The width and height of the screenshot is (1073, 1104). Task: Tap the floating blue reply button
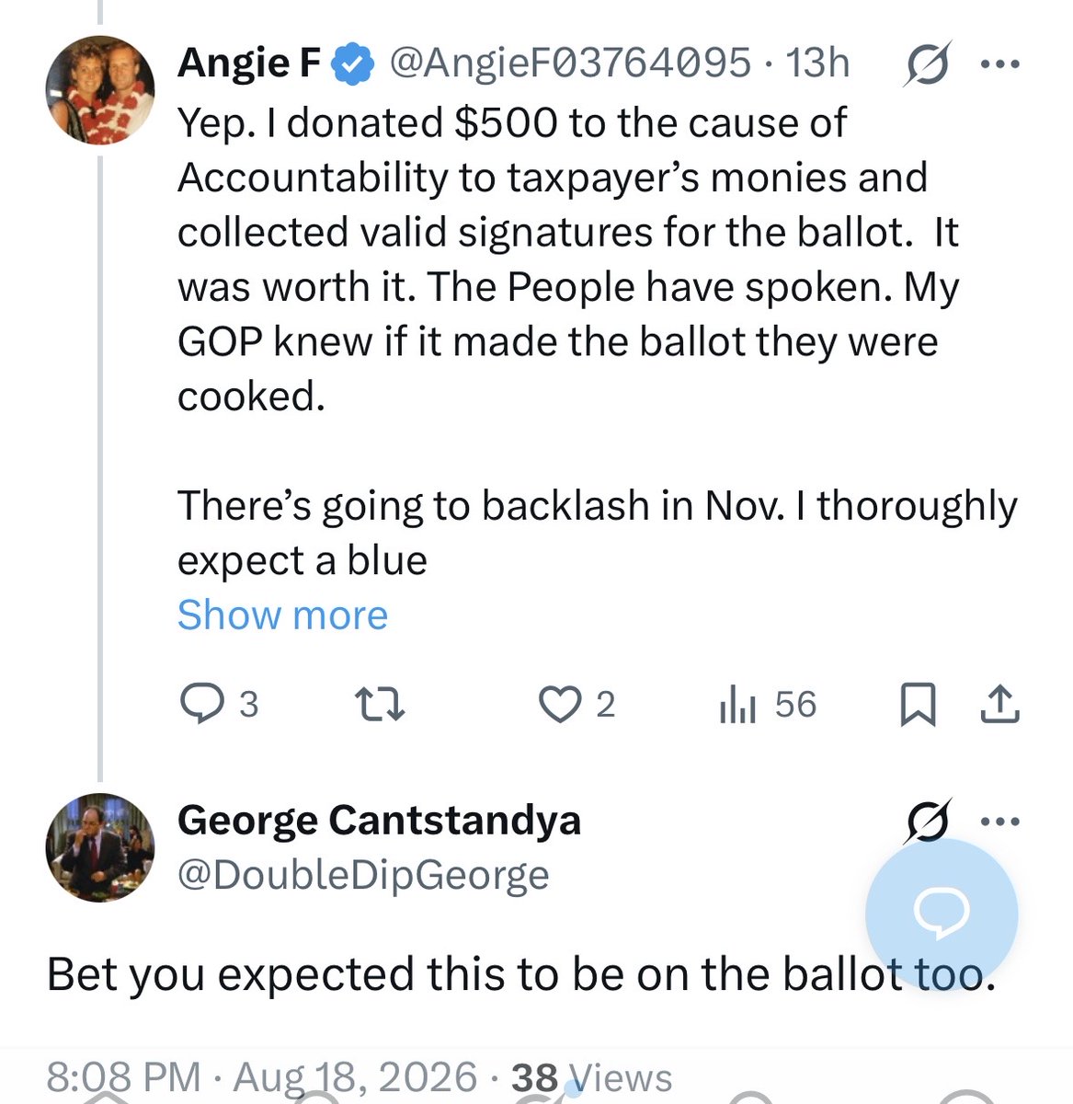(x=942, y=914)
